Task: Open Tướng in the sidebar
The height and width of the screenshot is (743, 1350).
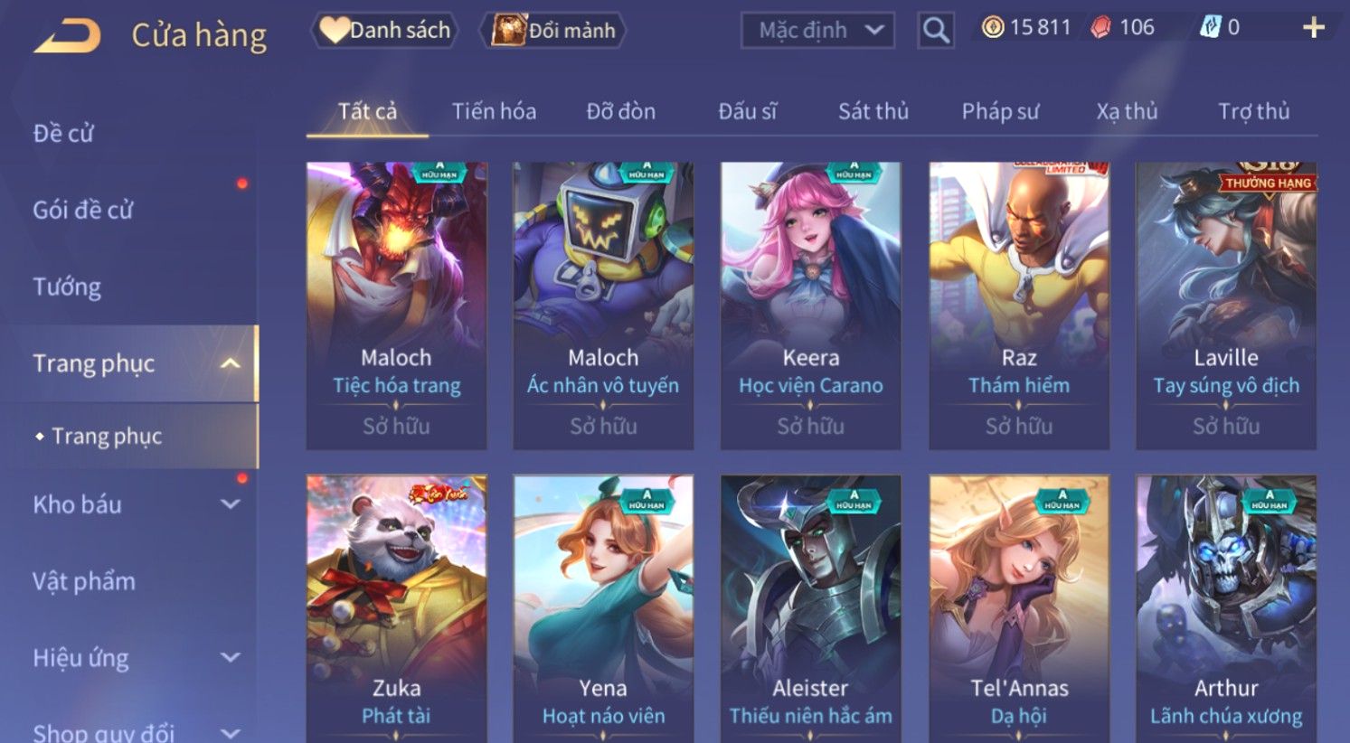Action: point(67,287)
